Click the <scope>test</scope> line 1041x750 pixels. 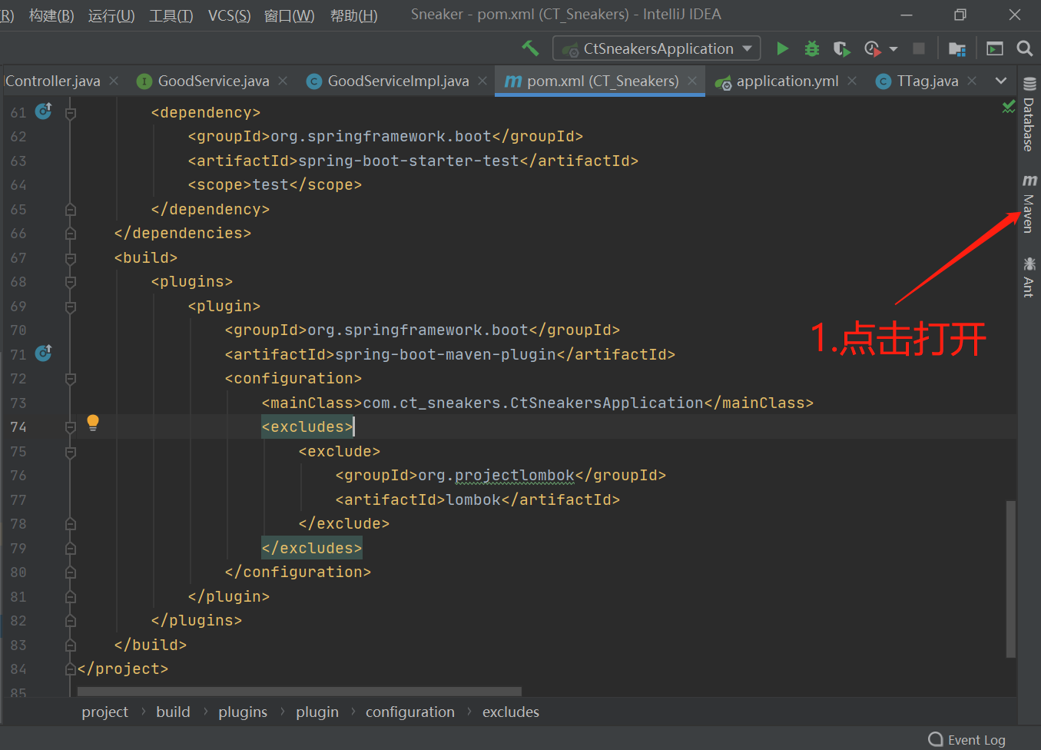(275, 184)
